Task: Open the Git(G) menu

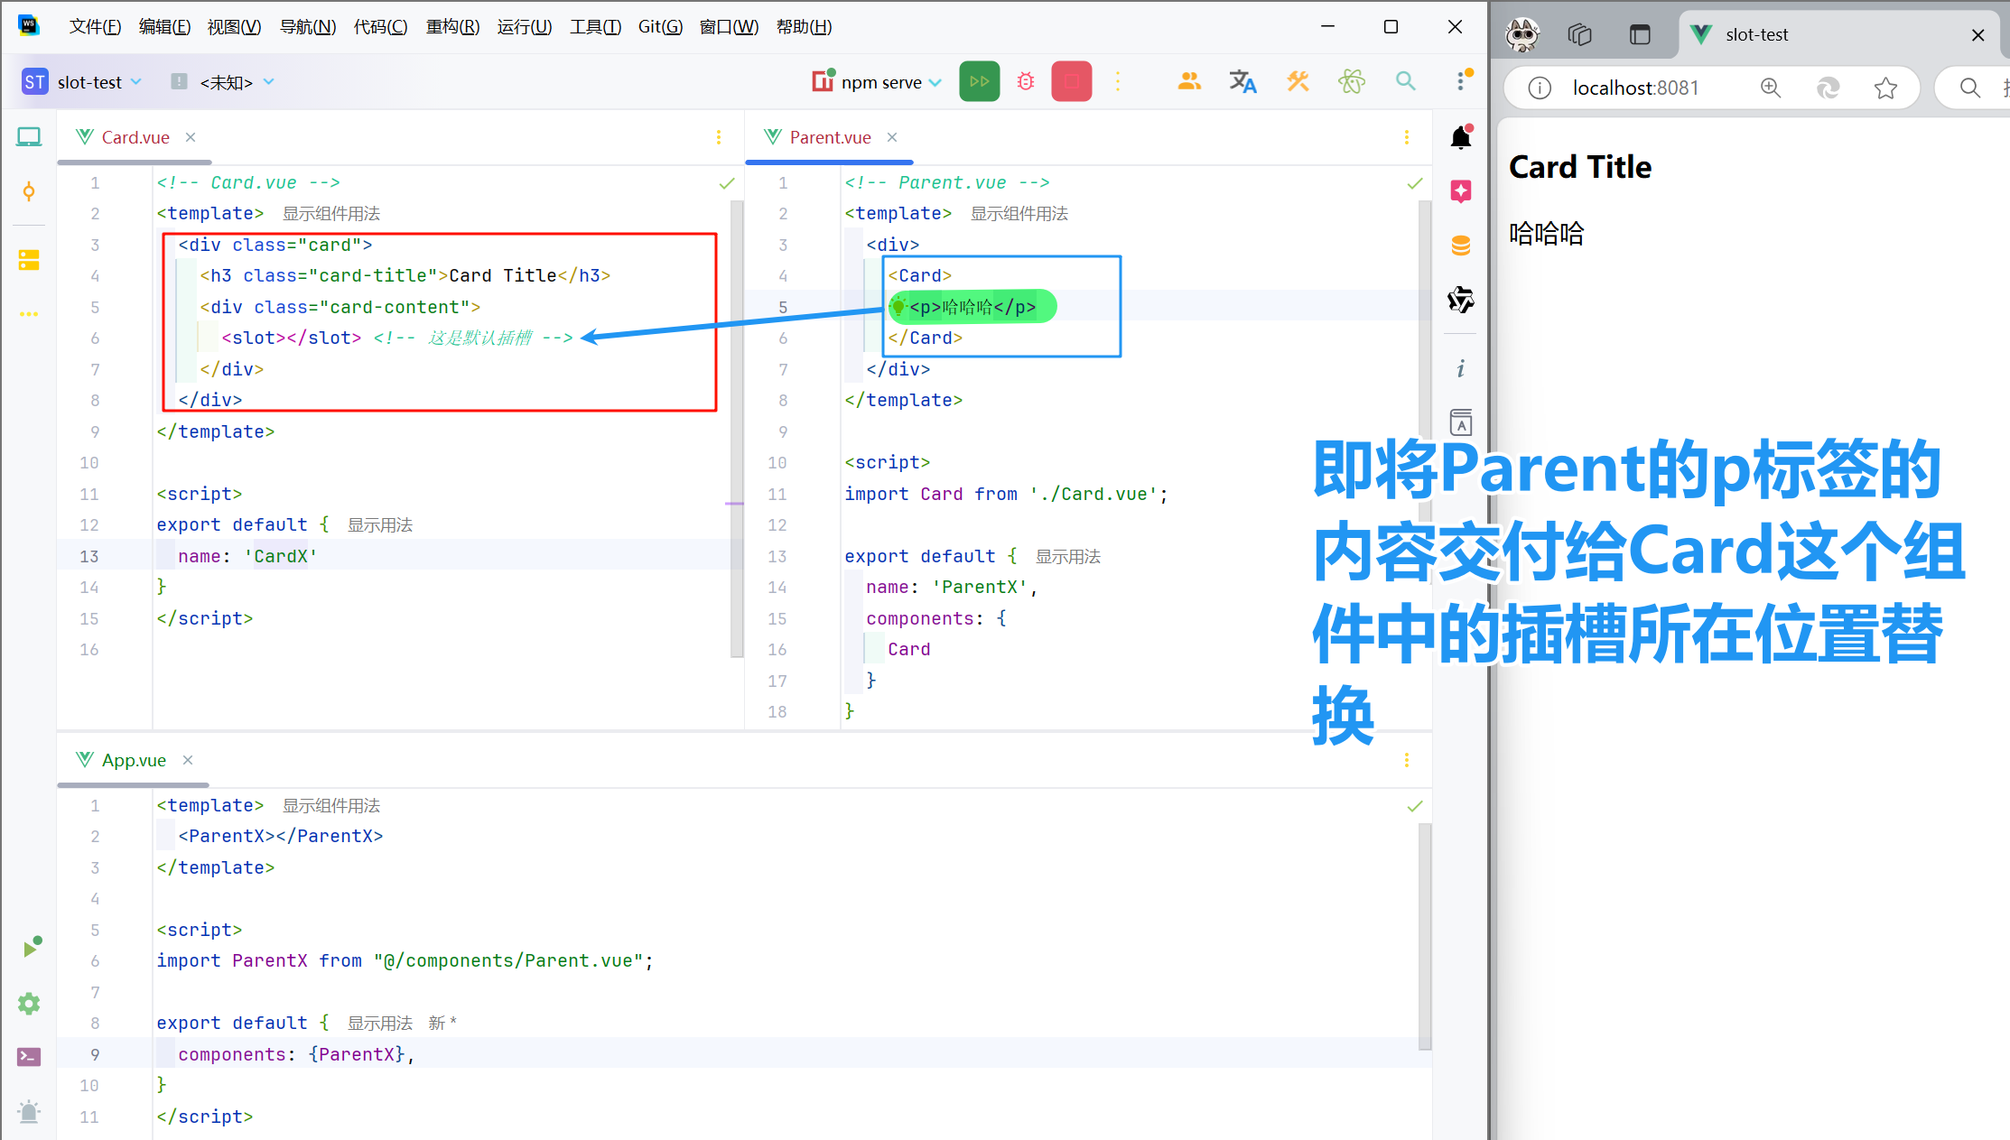Action: click(x=660, y=27)
